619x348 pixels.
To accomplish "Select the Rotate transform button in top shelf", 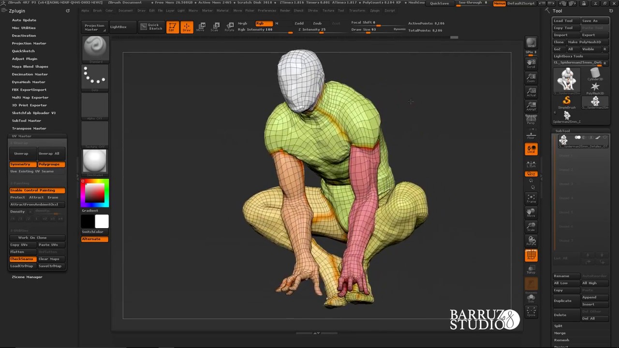I will point(230,27).
